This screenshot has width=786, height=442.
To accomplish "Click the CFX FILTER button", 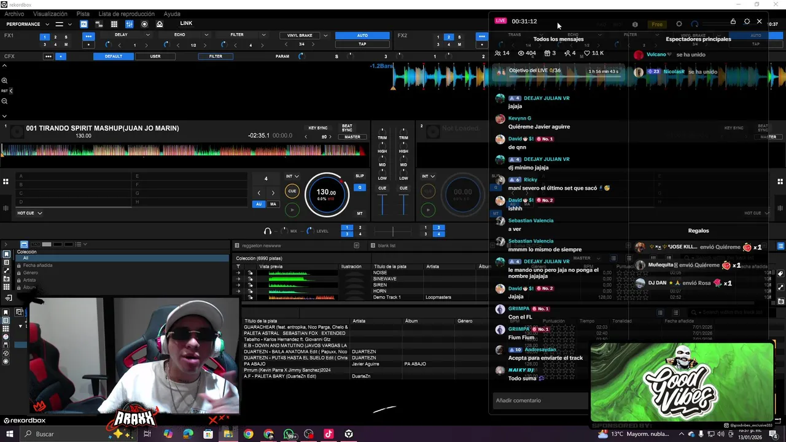I will (216, 56).
